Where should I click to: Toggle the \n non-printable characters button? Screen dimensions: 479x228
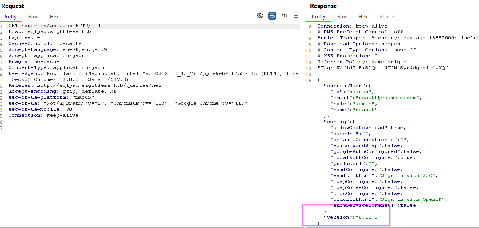284,16
